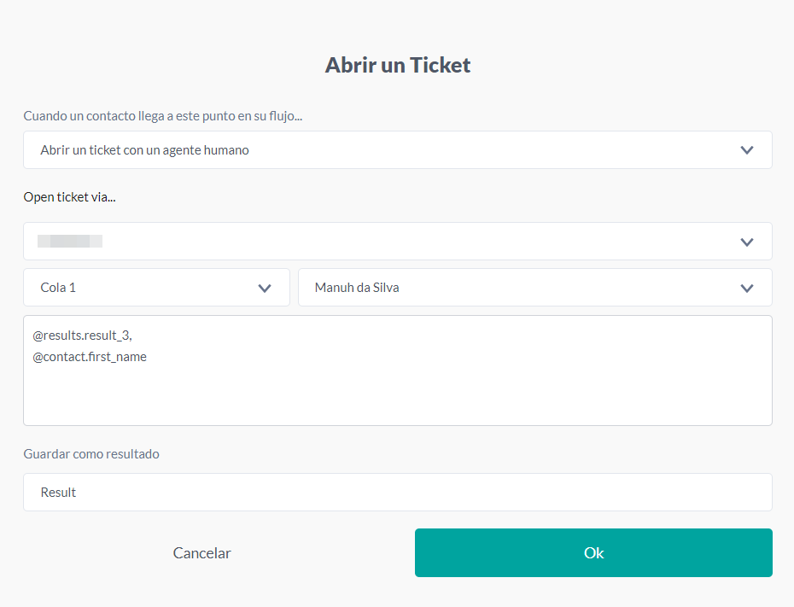794x607 pixels.
Task: Expand the chevron on the ticket action selector
Action: pos(747,149)
